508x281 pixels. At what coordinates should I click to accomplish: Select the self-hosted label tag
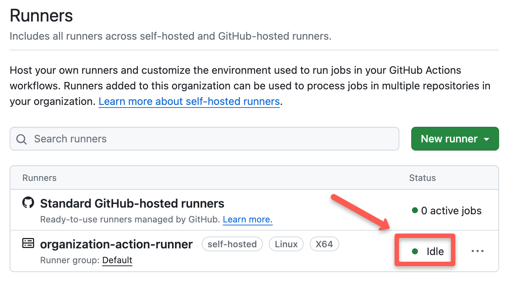[x=232, y=244]
